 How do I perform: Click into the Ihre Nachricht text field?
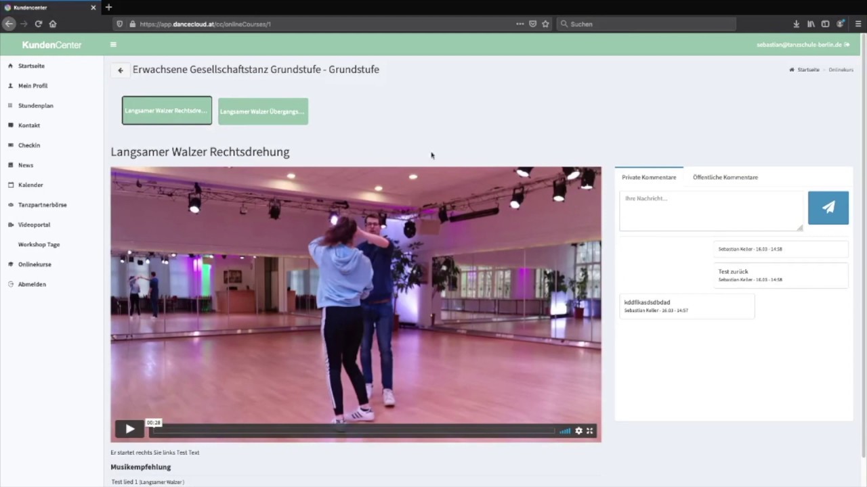coord(711,211)
